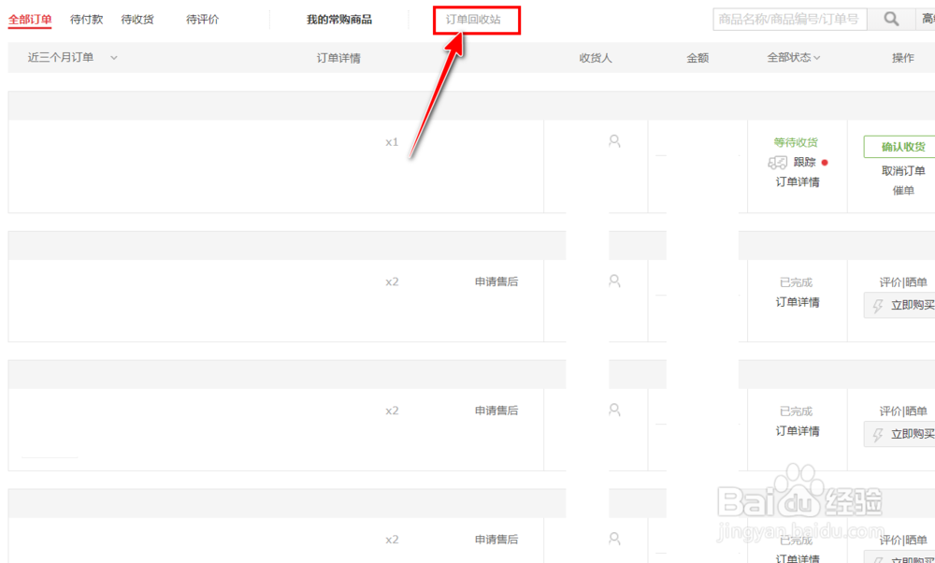Click 已完成 status of first completed order
935x563 pixels.
796,282
